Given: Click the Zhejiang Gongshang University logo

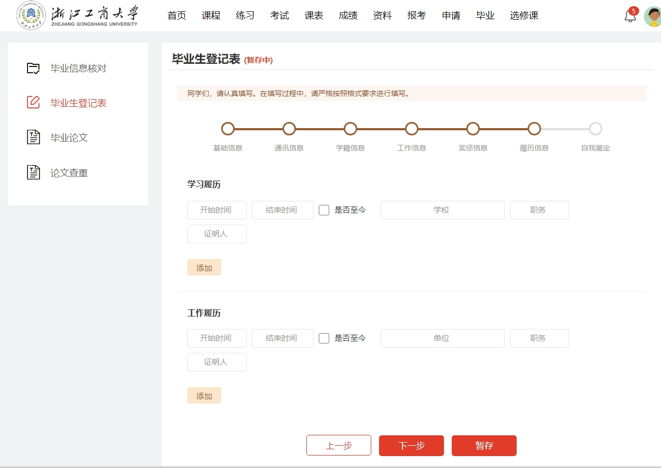Looking at the screenshot, I should coord(78,16).
